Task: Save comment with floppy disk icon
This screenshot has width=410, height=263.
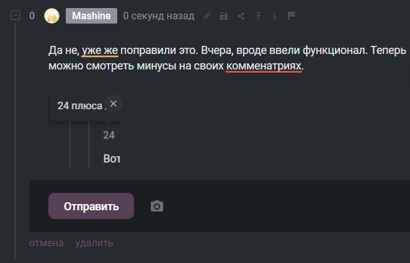Action: click(x=224, y=16)
